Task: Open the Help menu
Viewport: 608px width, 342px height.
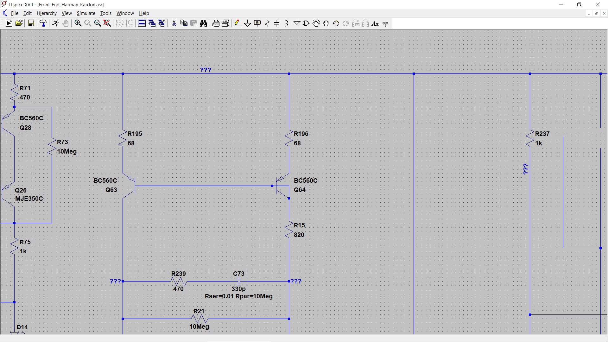Action: pos(144,13)
